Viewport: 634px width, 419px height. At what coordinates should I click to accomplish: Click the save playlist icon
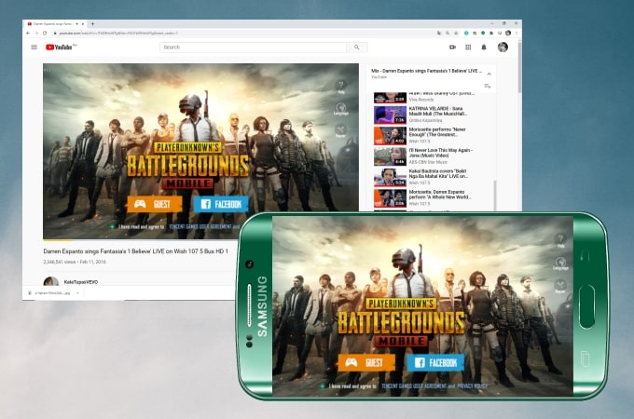488,86
